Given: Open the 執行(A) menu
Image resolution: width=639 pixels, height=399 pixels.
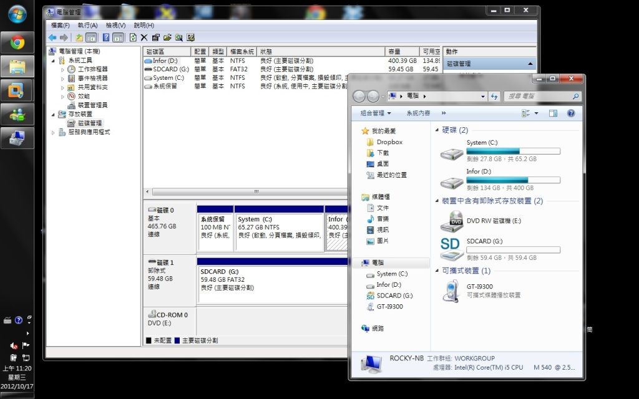Looking at the screenshot, I should pos(87,25).
